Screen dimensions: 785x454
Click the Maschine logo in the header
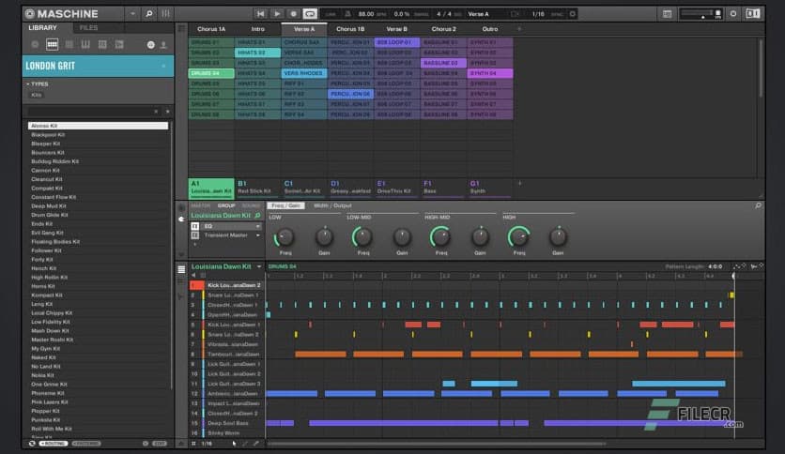click(62, 13)
